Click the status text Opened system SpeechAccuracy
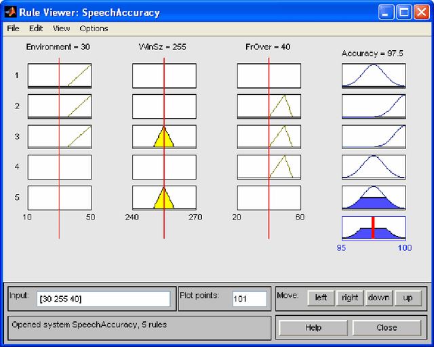The width and height of the screenshot is (434, 347). [89, 325]
